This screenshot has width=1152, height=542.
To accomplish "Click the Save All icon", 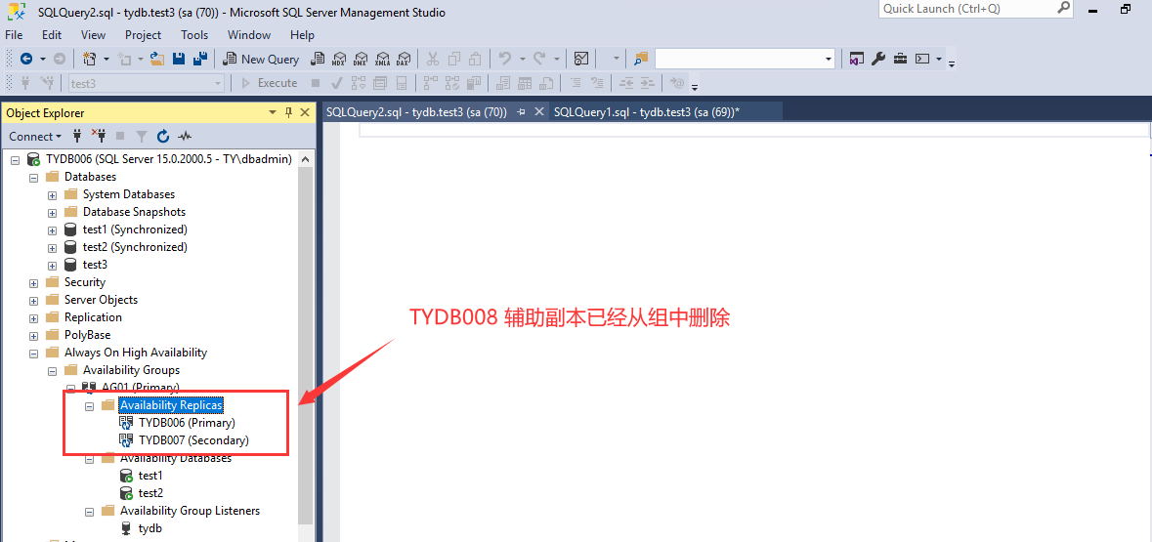I will (x=200, y=59).
